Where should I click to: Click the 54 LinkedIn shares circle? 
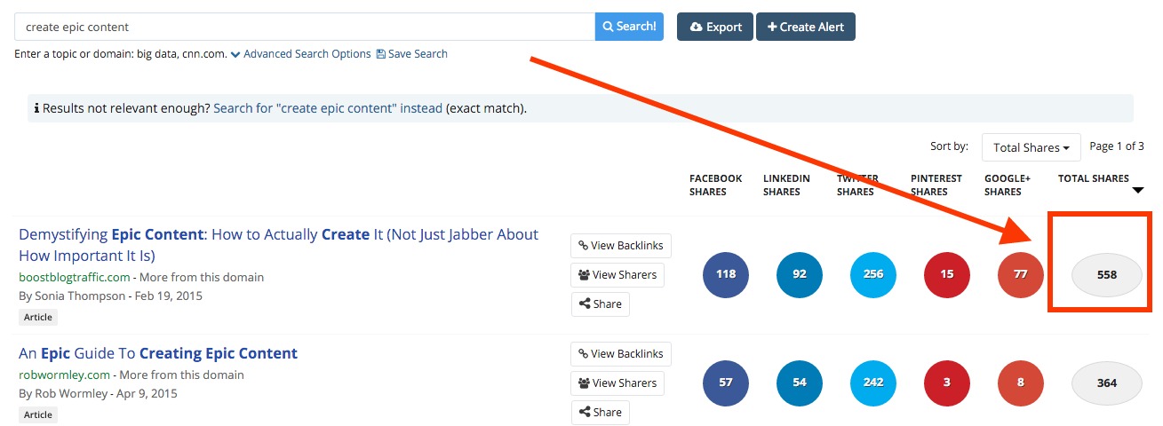click(800, 383)
